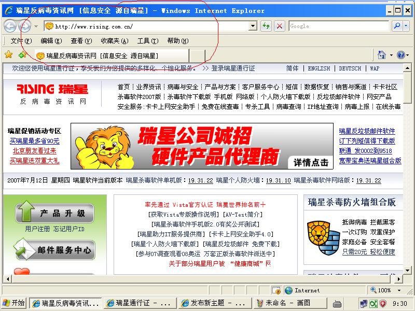Click the Favorites Center star icon

point(8,54)
